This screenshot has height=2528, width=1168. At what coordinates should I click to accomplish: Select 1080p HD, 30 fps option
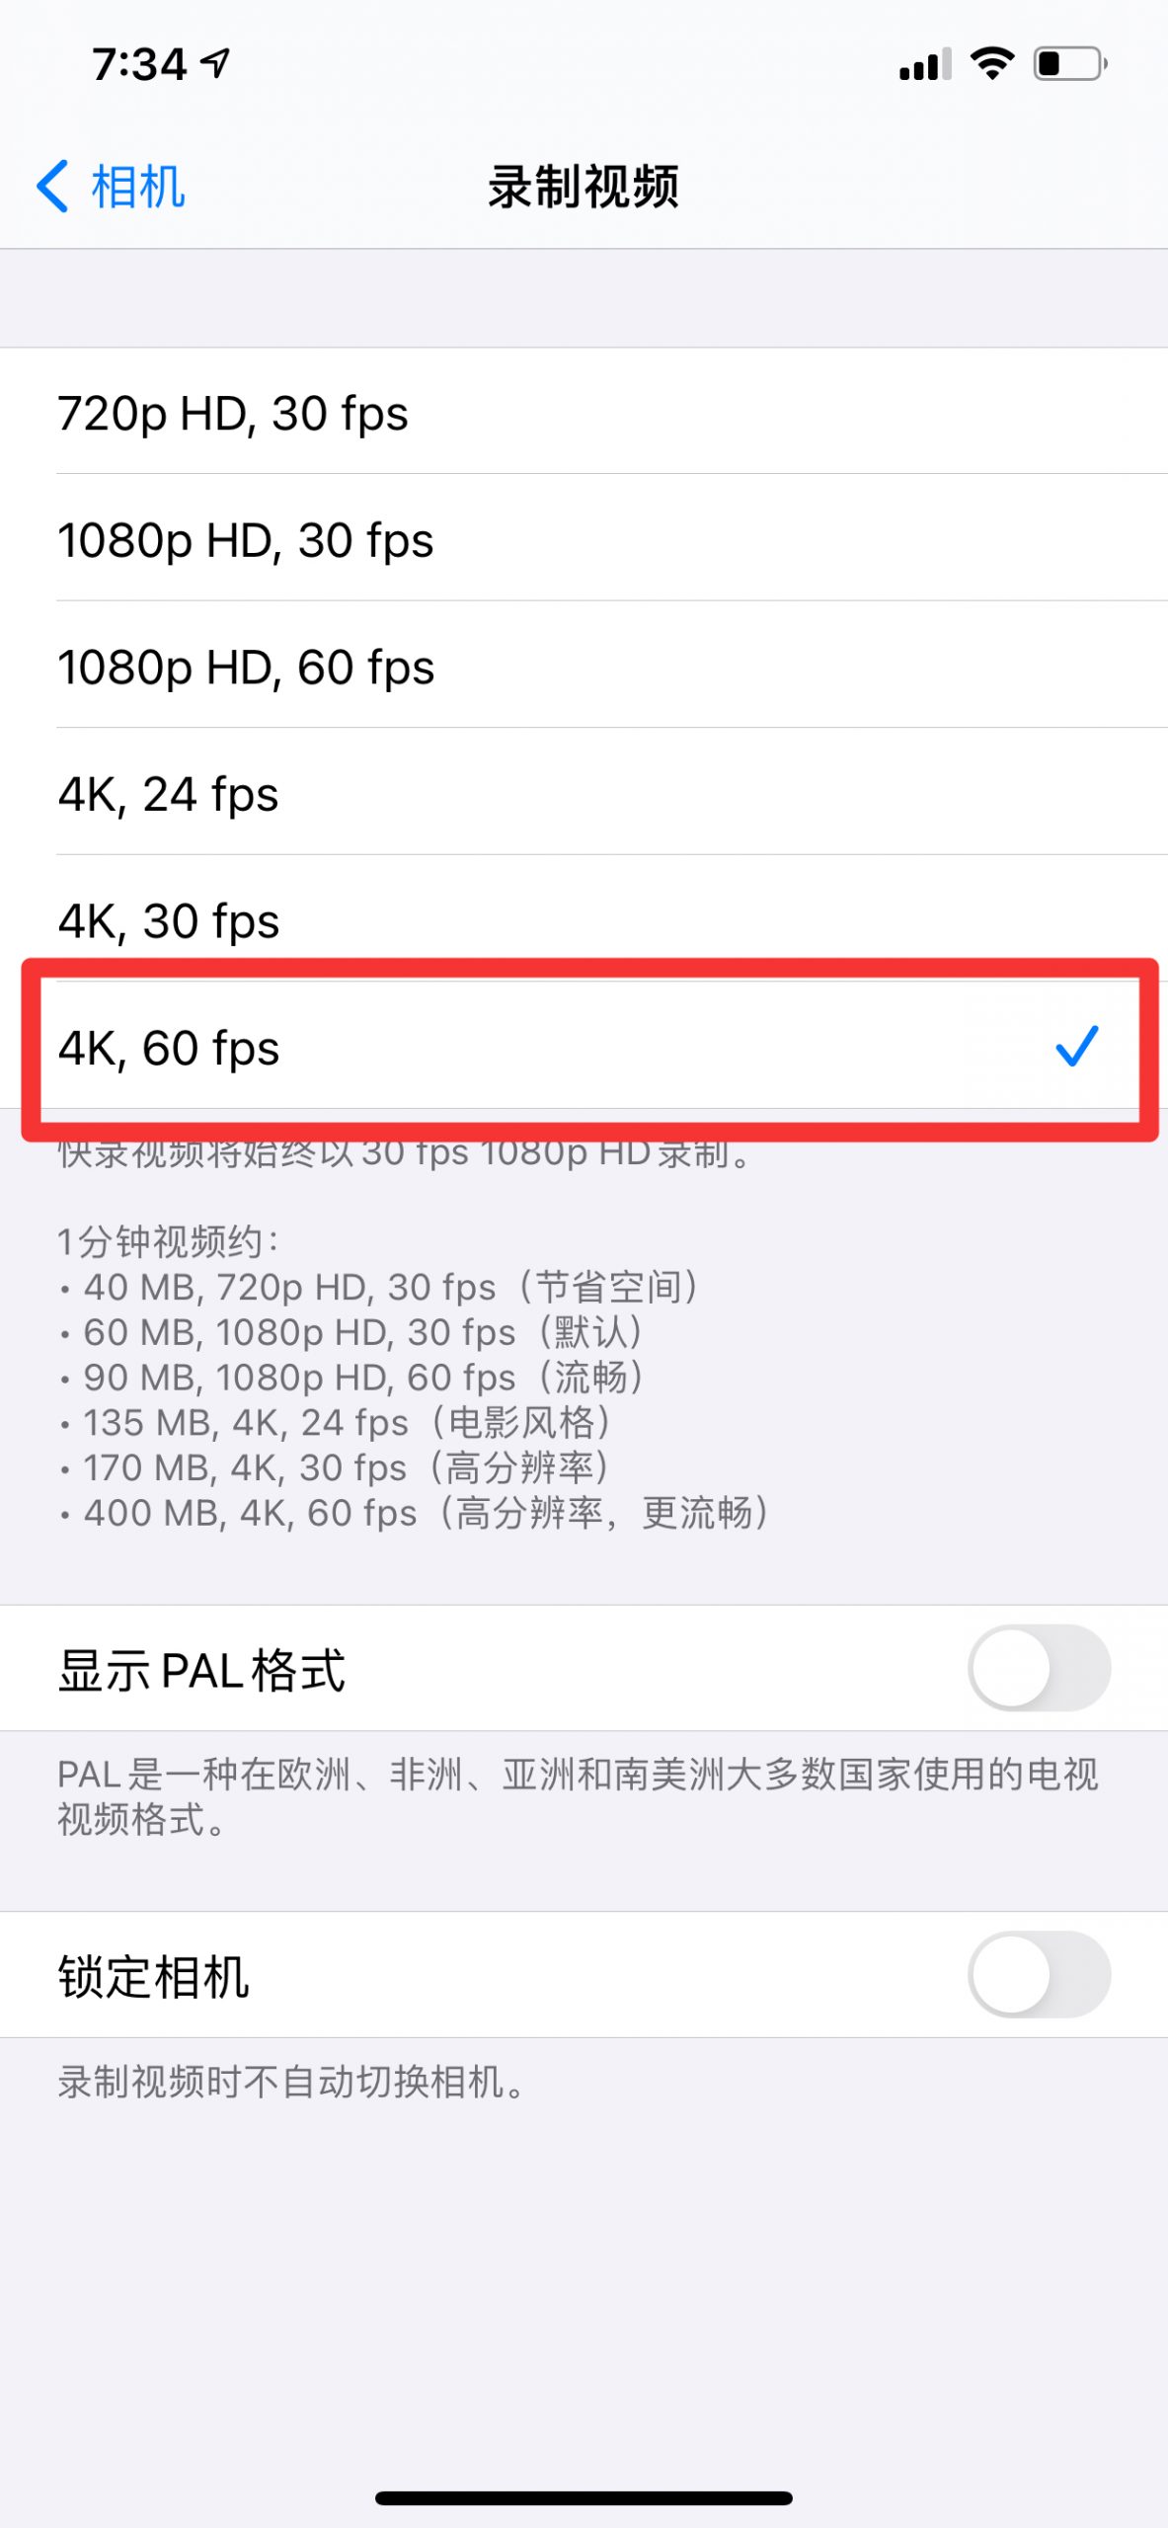point(584,539)
